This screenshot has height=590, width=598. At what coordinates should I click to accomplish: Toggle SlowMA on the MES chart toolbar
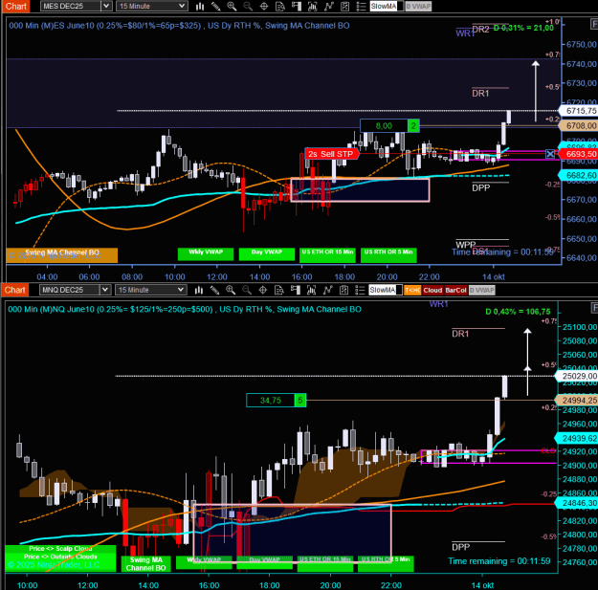387,6
